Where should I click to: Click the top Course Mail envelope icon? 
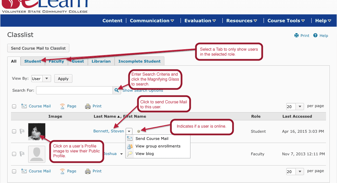tap(24, 106)
